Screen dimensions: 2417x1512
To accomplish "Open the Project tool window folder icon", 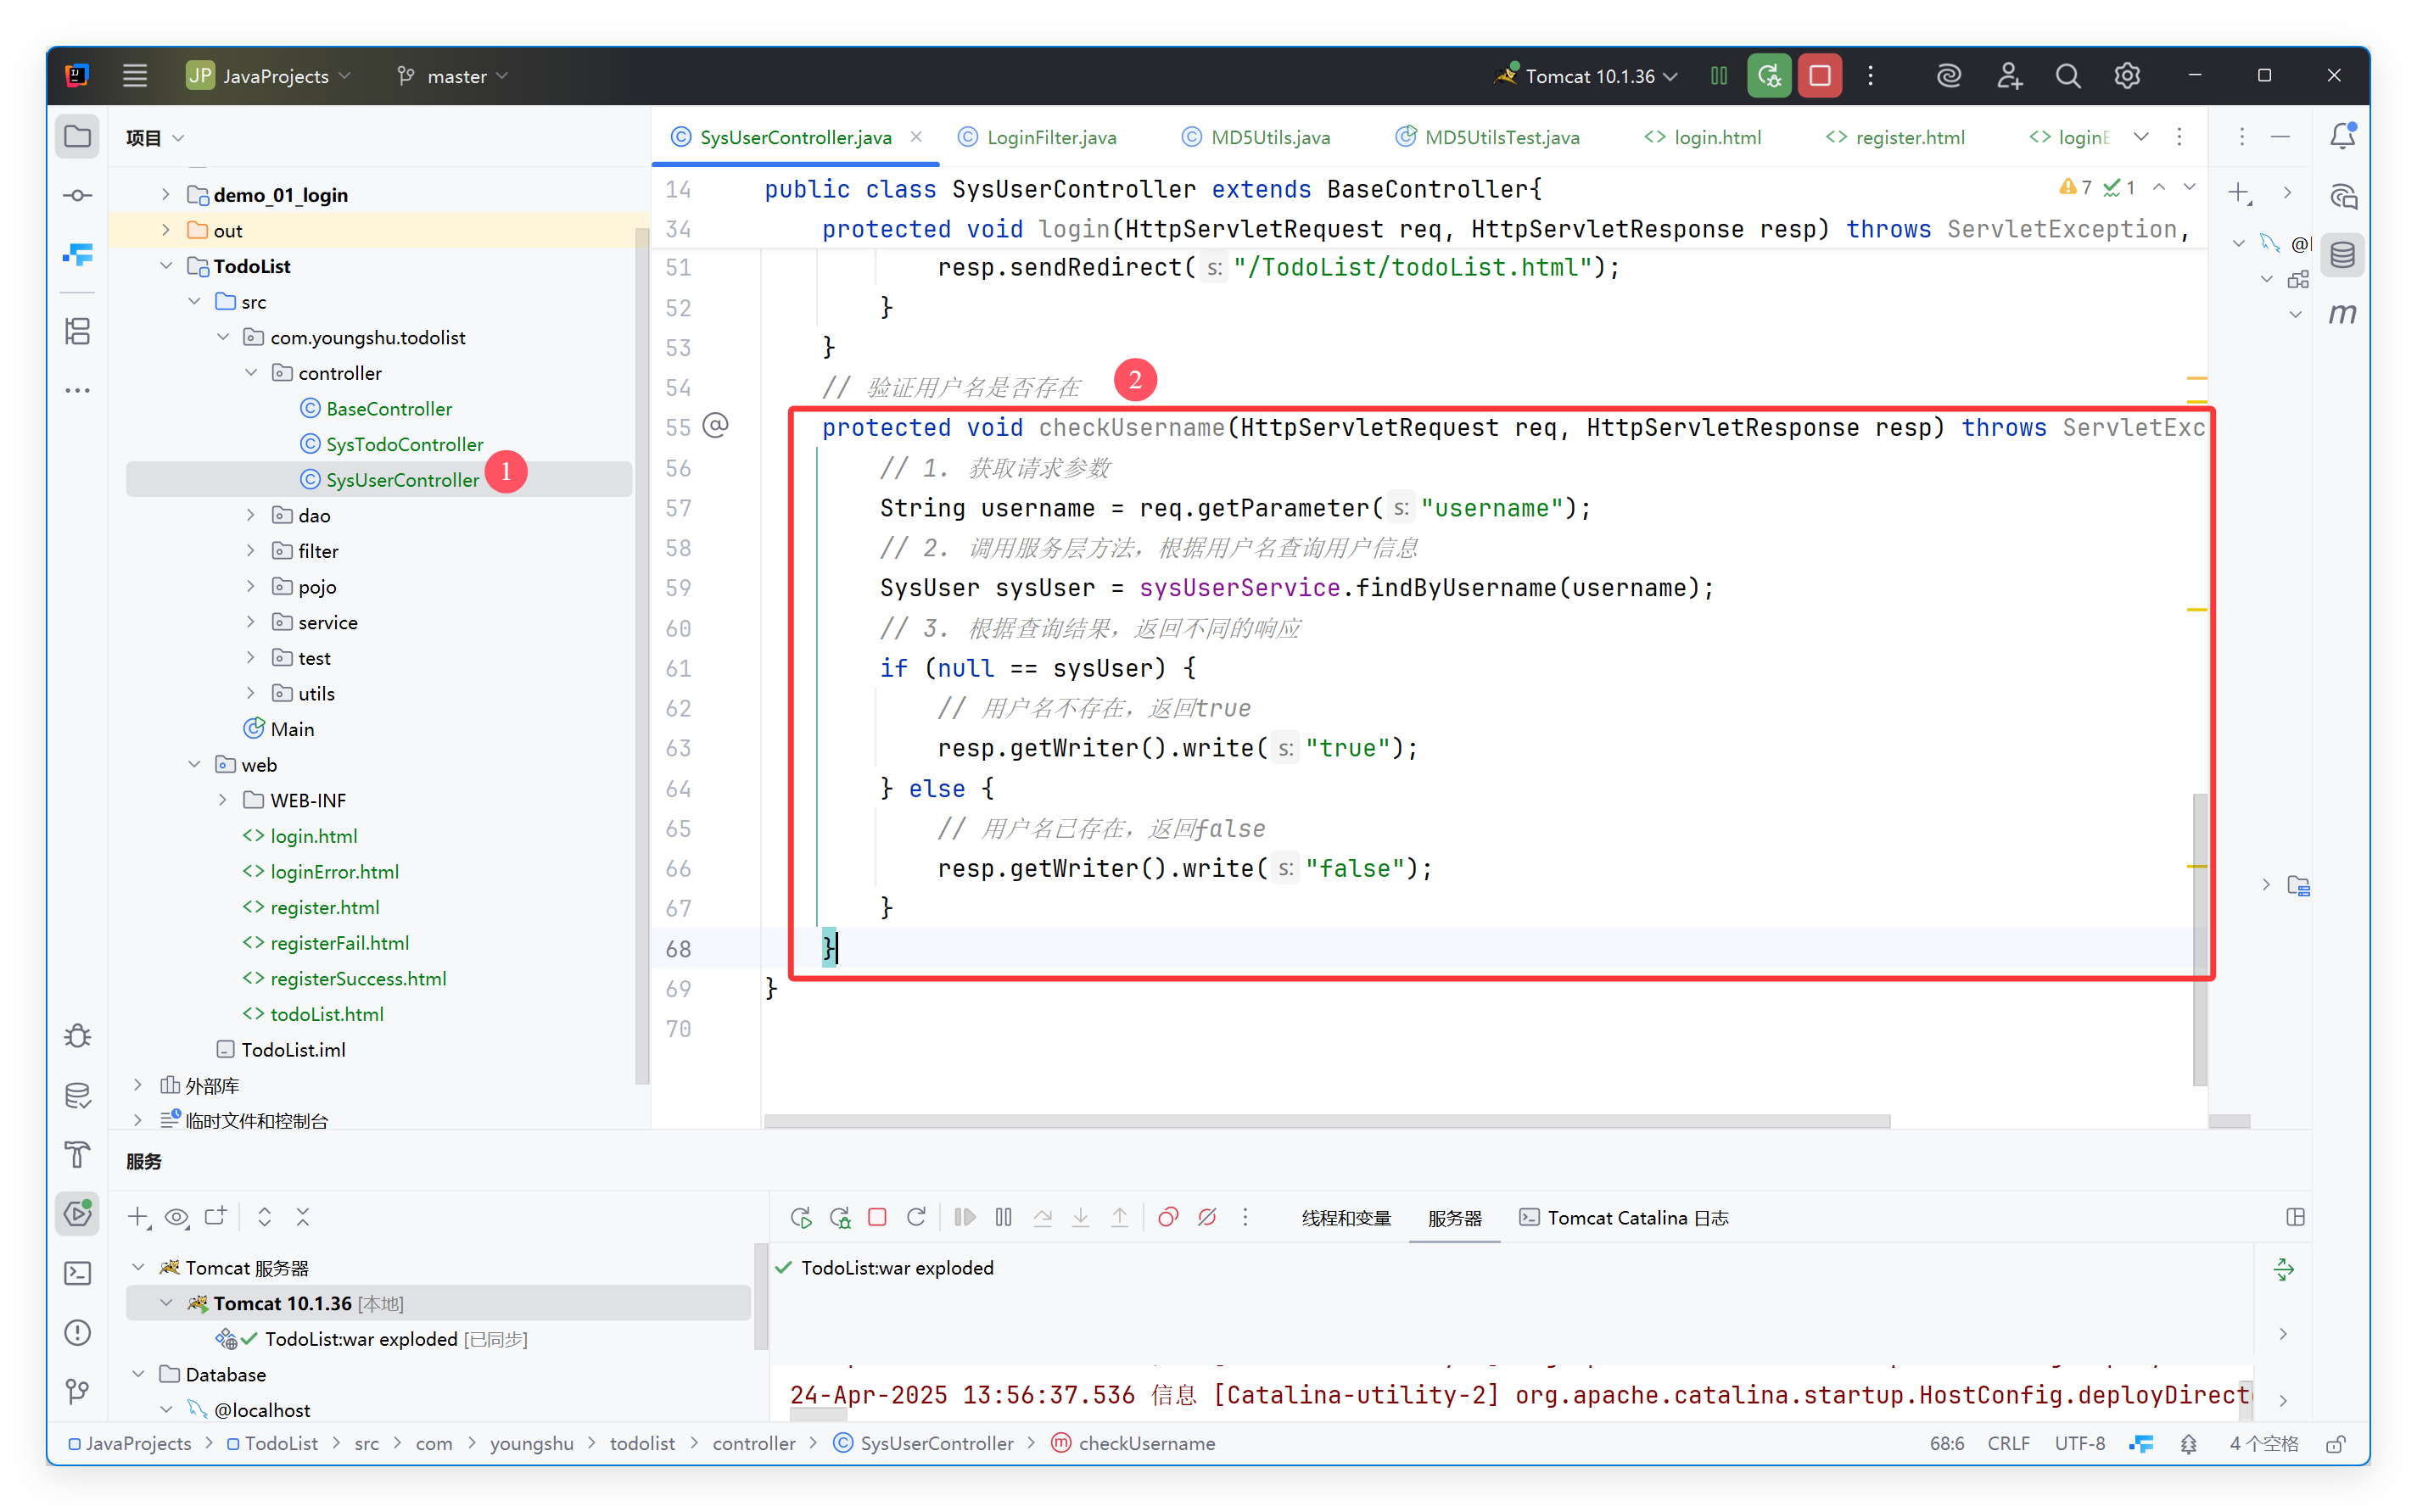I will pyautogui.click(x=77, y=137).
